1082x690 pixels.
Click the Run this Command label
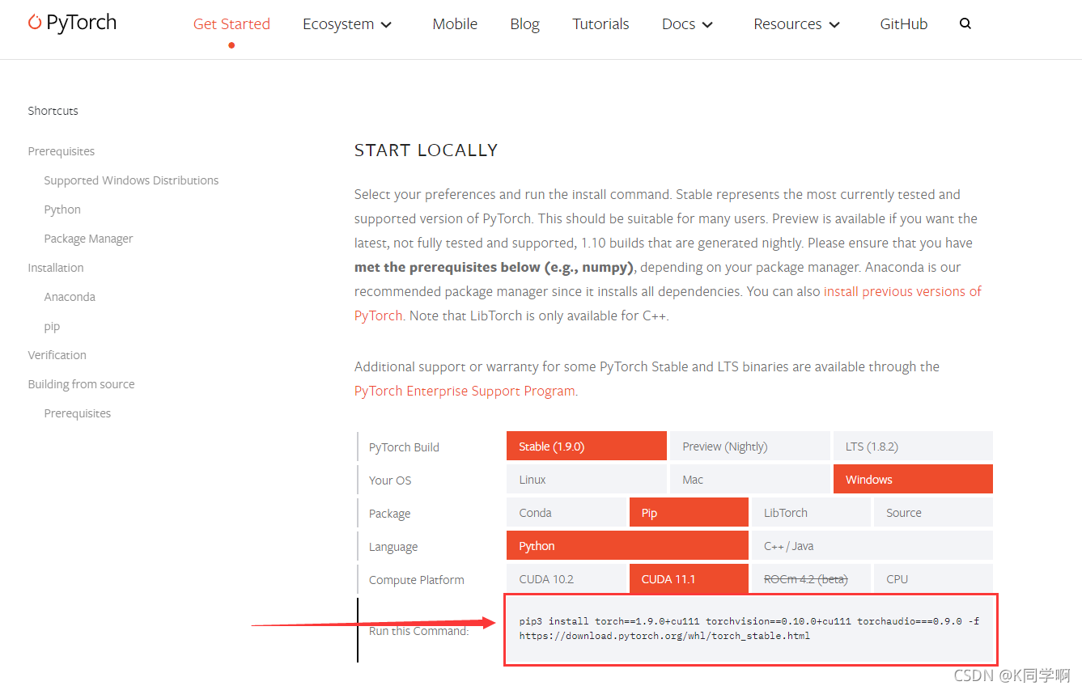click(419, 631)
